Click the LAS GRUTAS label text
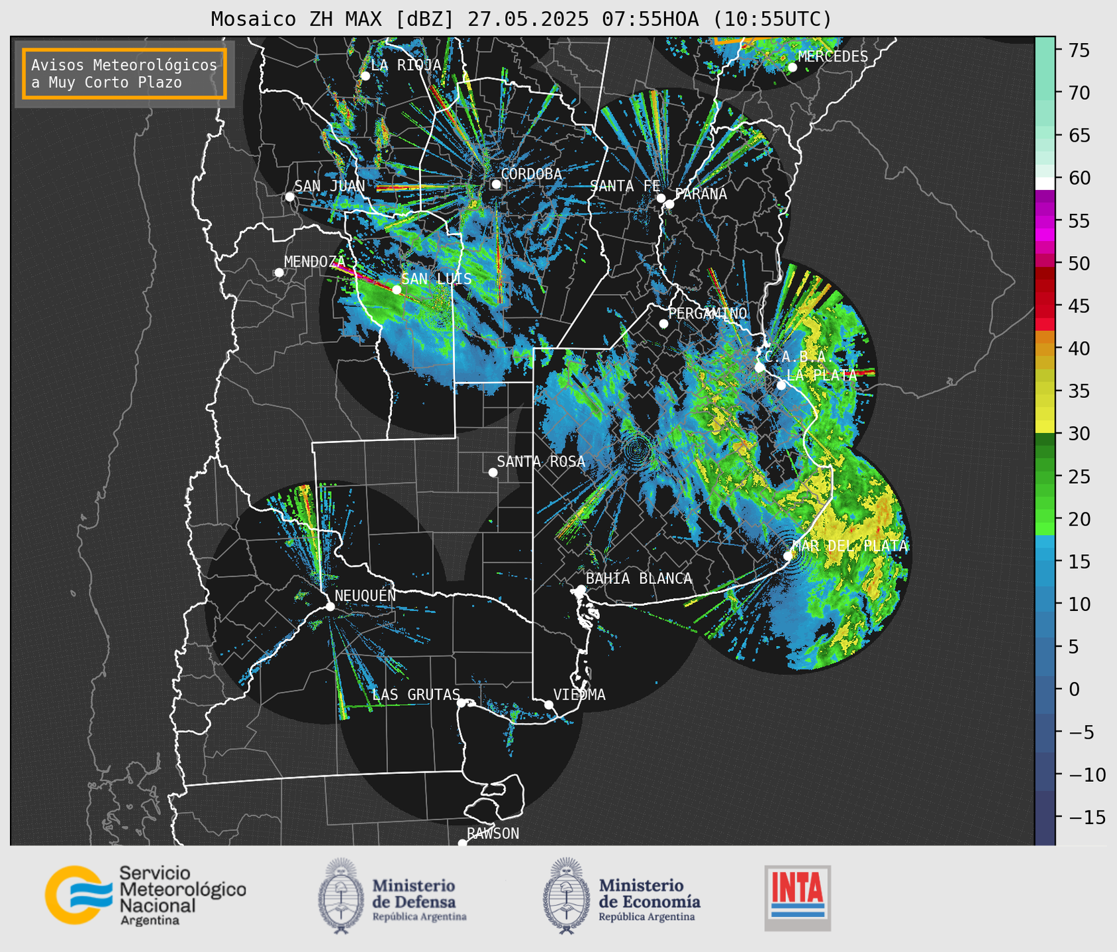Screen dimensions: 1117x952 416,694
